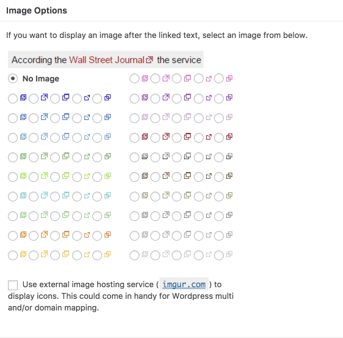This screenshot has height=338, width=343.
Task: Click the olive interlocking squares icon
Action: pos(229,195)
